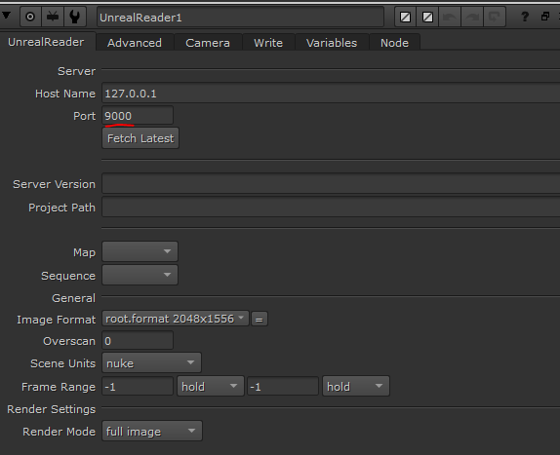This screenshot has height=455, width=560.
Task: Switch to the UnrealReader tab
Action: (46, 42)
